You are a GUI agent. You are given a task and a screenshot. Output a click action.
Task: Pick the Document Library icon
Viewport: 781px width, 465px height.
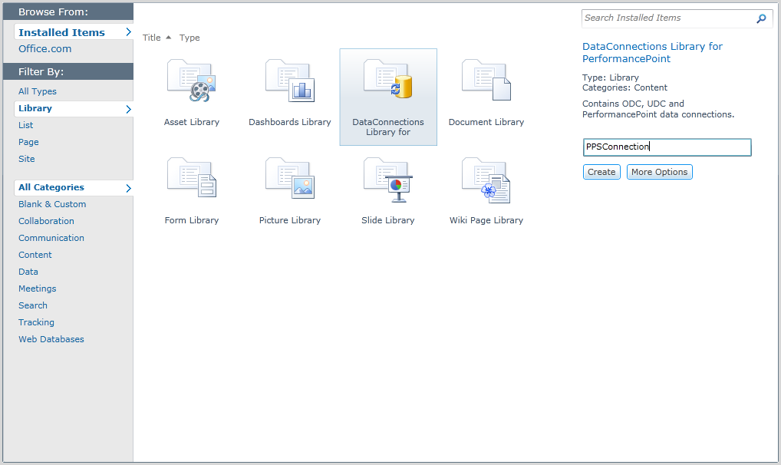(x=486, y=80)
